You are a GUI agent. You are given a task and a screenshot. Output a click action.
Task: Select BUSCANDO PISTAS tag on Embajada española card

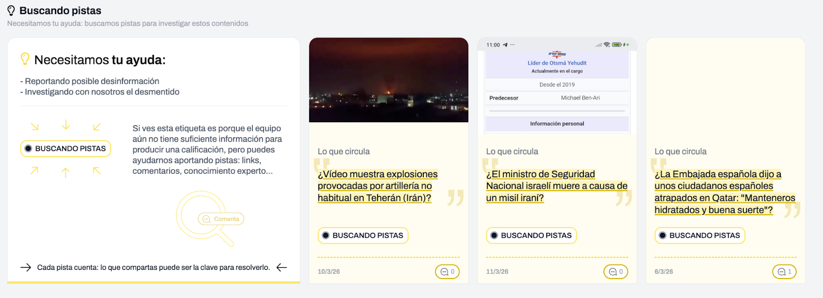pyautogui.click(x=700, y=235)
